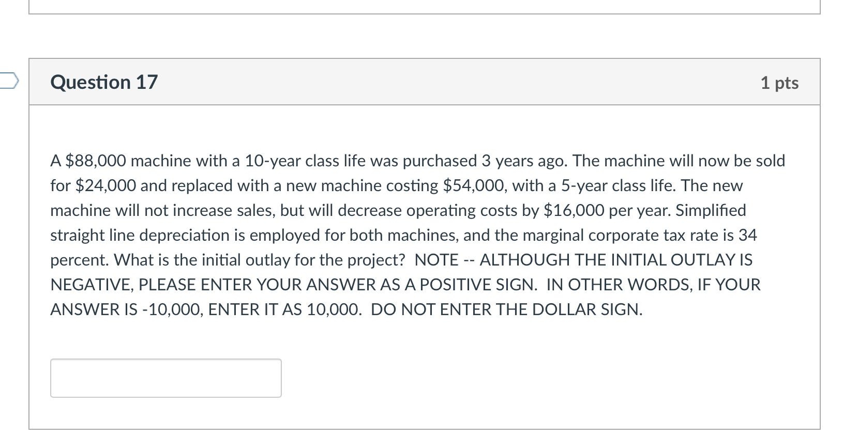This screenshot has height=436, width=858.
Task: Select the points value in the header
Action: [x=780, y=83]
